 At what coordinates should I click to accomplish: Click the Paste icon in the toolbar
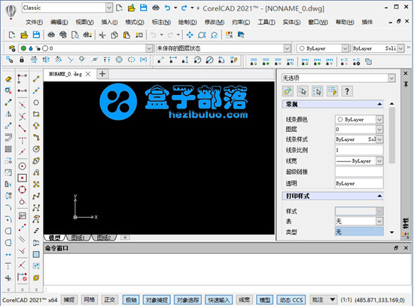(x=126, y=35)
